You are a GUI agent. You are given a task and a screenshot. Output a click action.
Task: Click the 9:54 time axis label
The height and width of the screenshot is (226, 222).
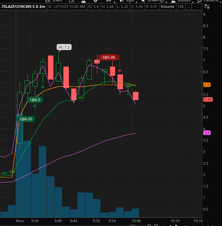[x=112, y=221]
